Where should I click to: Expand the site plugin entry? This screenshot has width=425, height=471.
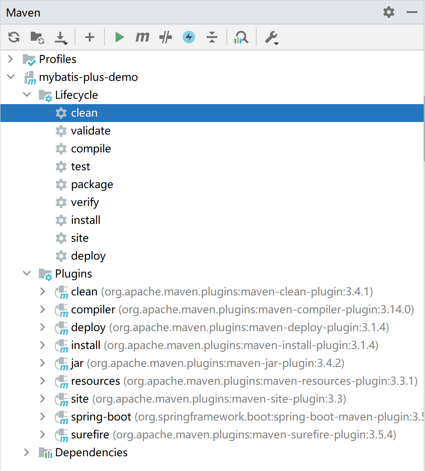42,399
